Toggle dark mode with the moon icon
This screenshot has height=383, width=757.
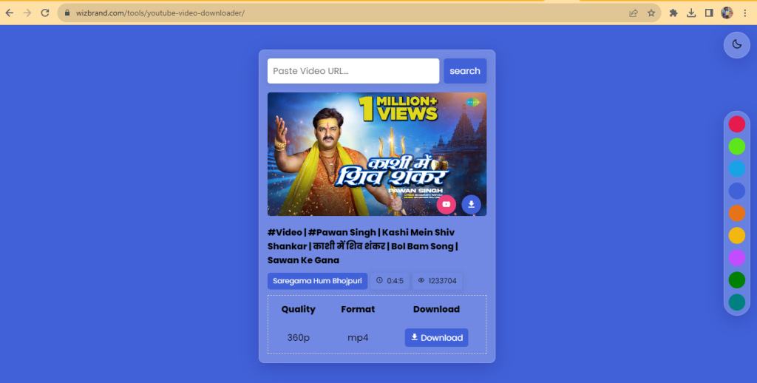736,44
